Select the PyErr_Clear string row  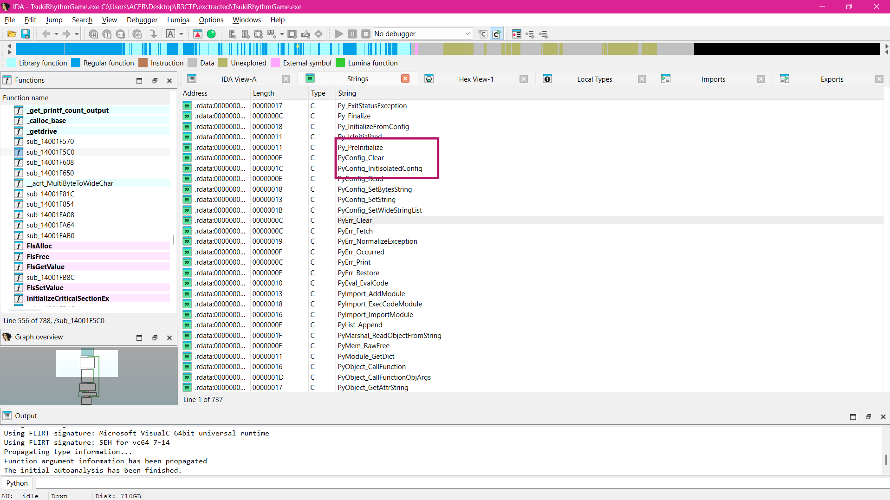click(x=533, y=221)
